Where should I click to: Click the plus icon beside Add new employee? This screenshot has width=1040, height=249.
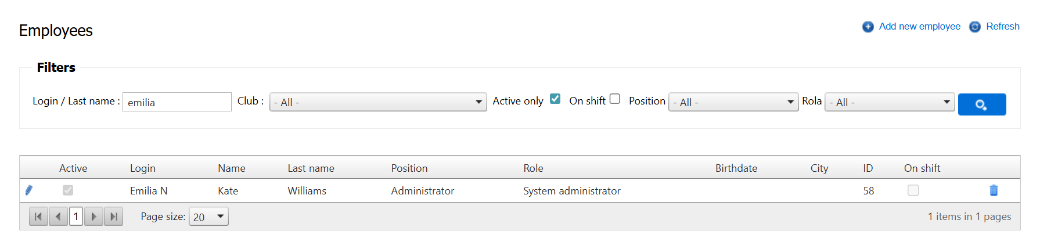[x=868, y=27]
